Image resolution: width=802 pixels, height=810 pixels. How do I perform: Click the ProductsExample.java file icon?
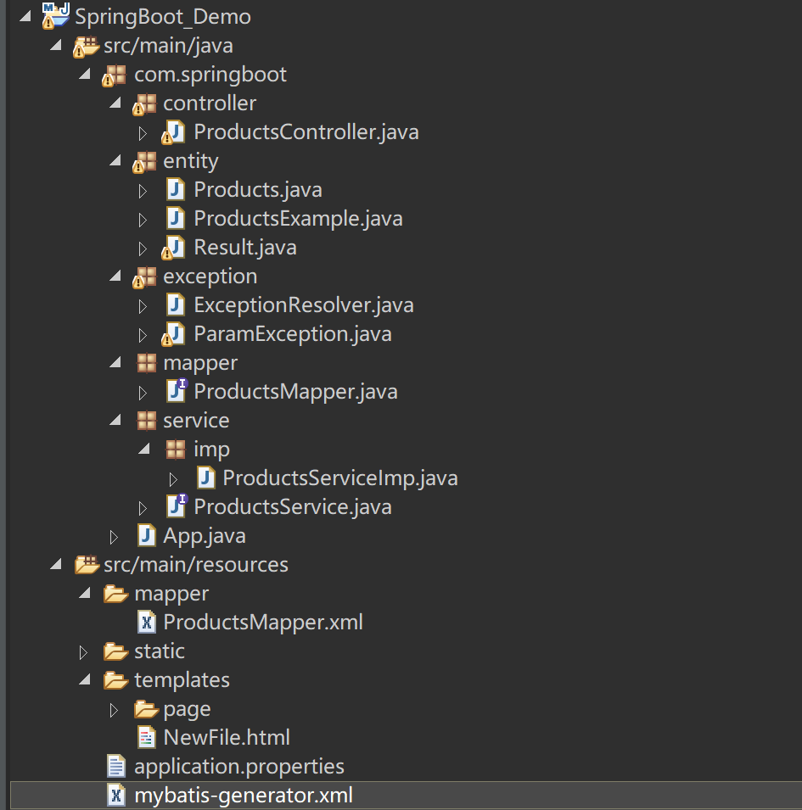click(176, 219)
